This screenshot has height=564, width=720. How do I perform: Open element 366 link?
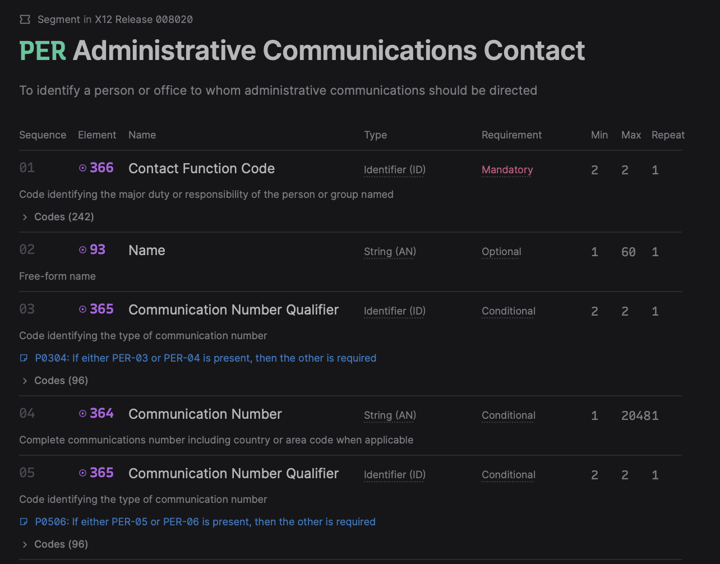tap(101, 168)
